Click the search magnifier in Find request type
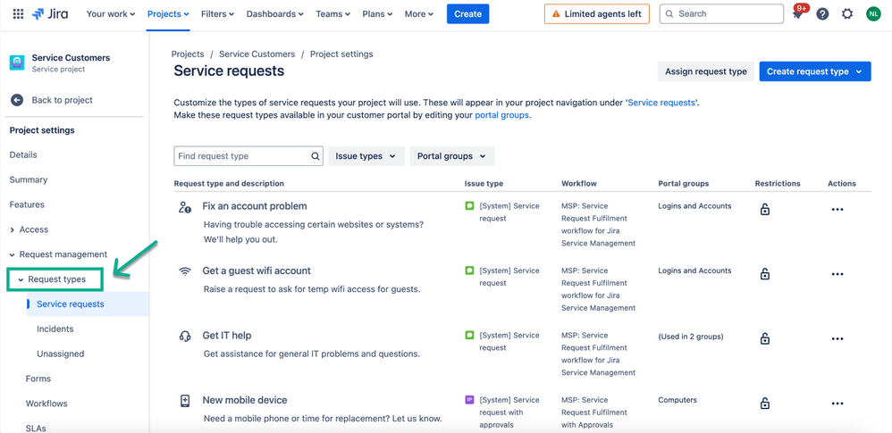Viewport: 892px width, 433px height. 316,156
